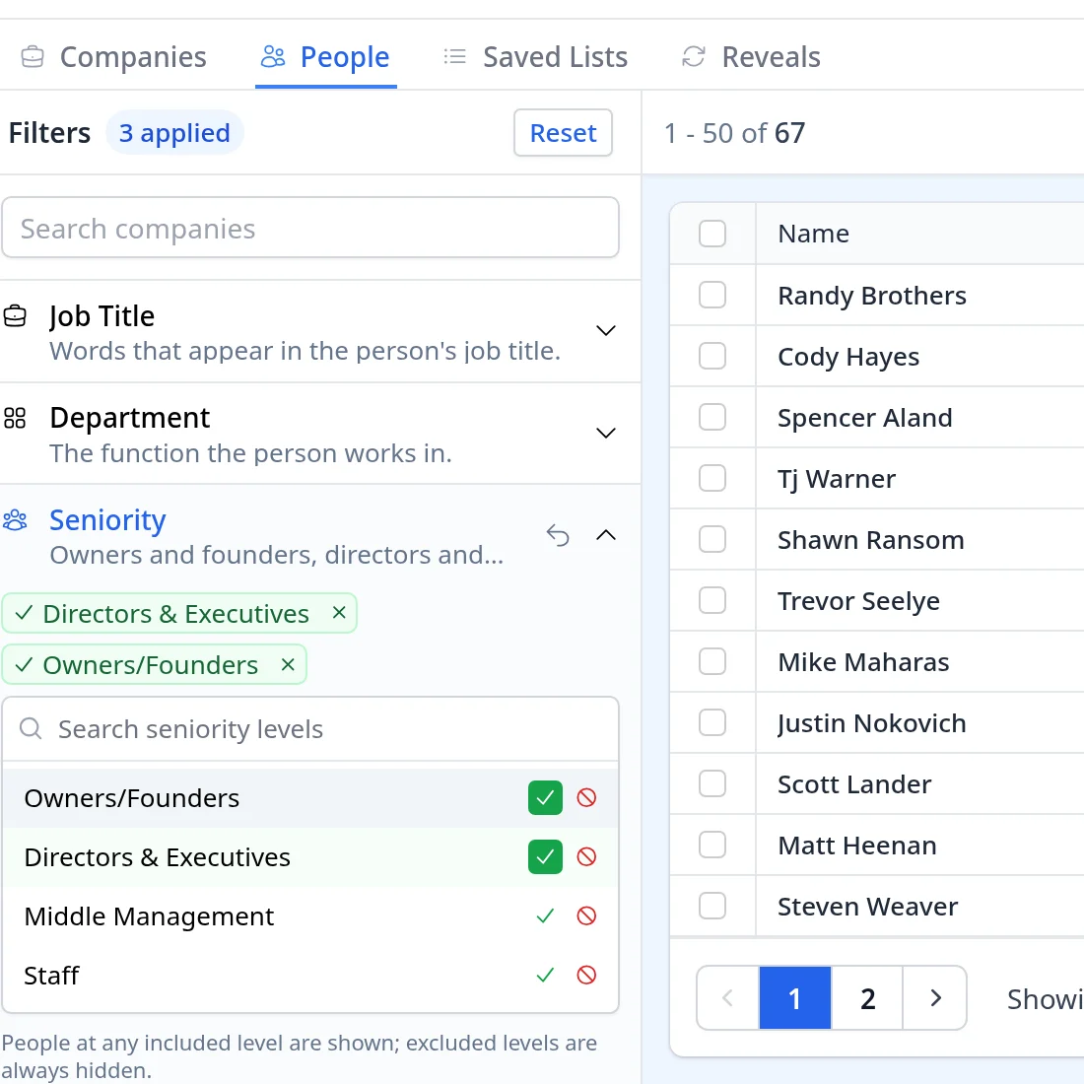Click on Mike Maharas in the list
The height and width of the screenshot is (1084, 1084).
coord(863,661)
